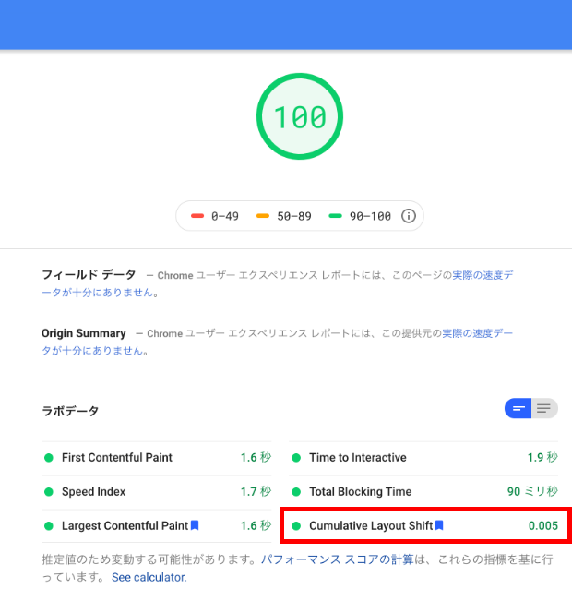
Task: Click the red 0-49 score range marker
Action: [x=197, y=216]
